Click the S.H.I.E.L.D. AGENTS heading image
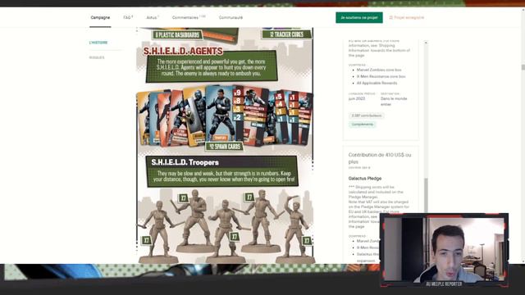Image resolution: width=525 pixels, height=295 pixels. coord(183,51)
